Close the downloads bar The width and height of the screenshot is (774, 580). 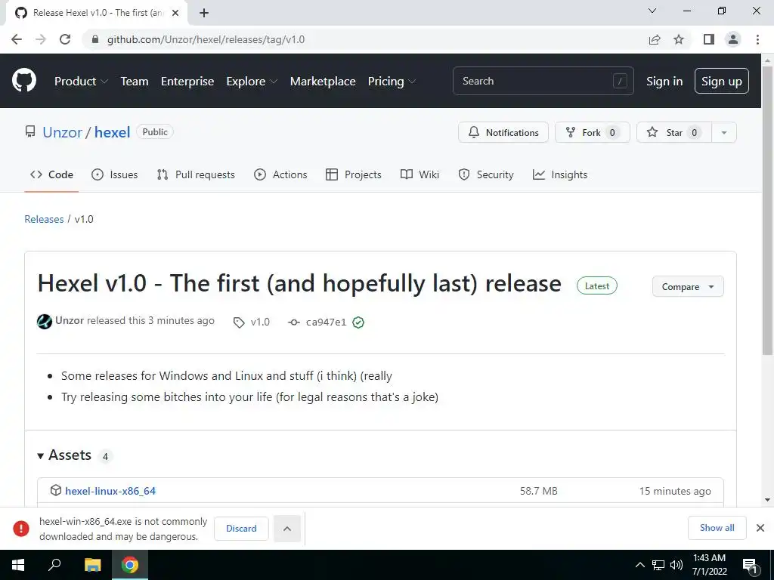[760, 528]
